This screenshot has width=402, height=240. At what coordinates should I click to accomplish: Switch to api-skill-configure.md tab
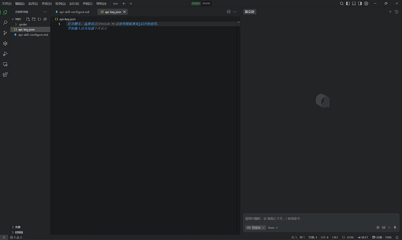pos(74,12)
